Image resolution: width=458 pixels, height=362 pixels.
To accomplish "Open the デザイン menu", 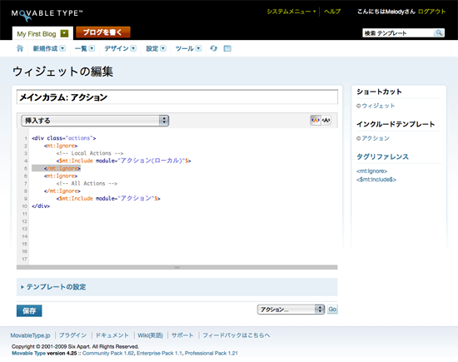I will coord(121,48).
